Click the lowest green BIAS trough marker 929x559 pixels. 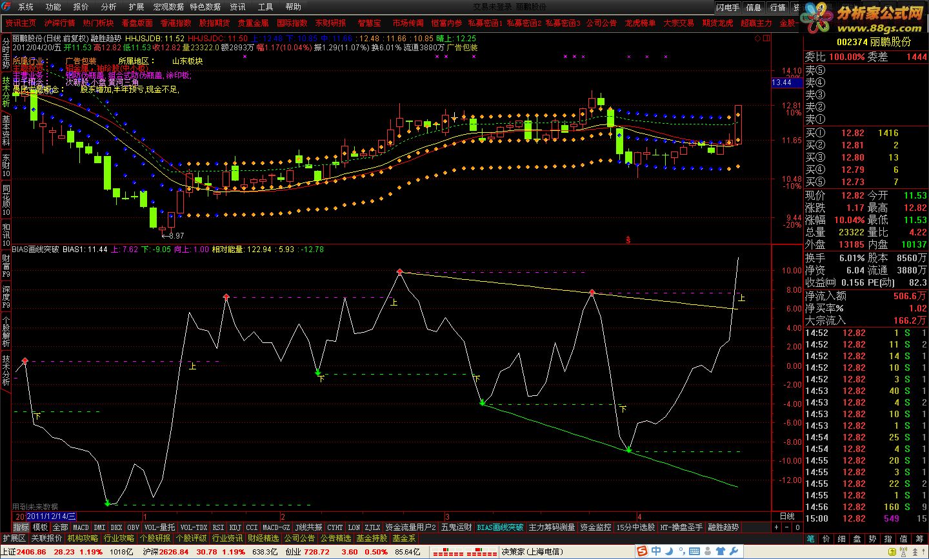click(108, 503)
